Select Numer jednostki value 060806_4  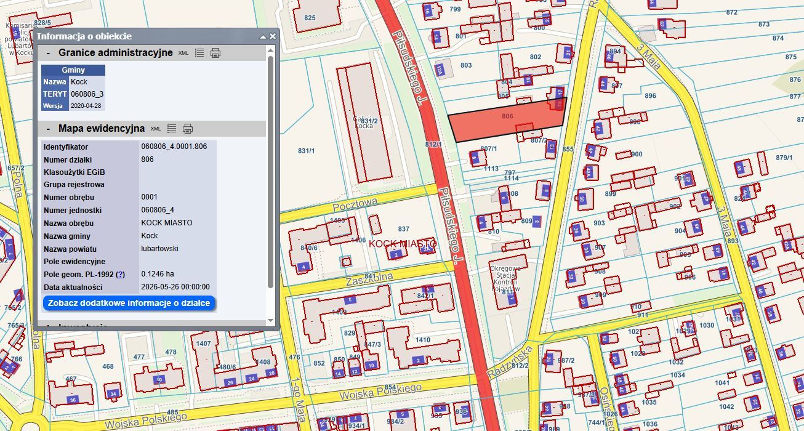tap(158, 210)
